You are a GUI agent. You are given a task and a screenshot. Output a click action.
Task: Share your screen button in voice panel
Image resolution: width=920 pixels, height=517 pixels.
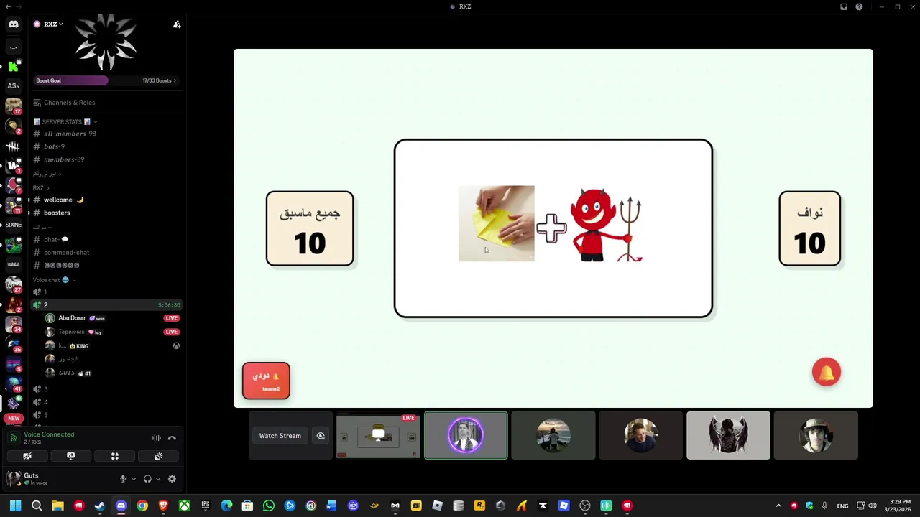(70, 456)
